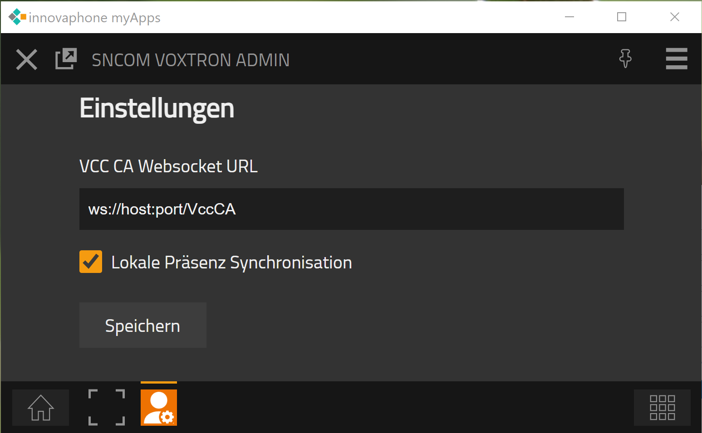This screenshot has height=433, width=702.
Task: Open the app in a separate window
Action: click(66, 59)
